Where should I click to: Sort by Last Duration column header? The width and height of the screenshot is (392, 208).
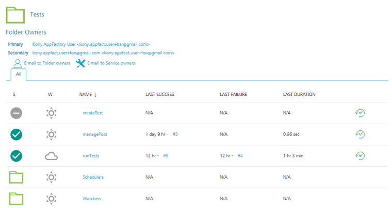(299, 95)
